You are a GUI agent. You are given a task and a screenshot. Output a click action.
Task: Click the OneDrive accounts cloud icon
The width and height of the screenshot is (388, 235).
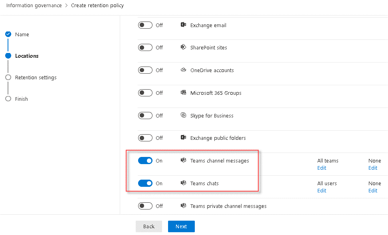(183, 70)
